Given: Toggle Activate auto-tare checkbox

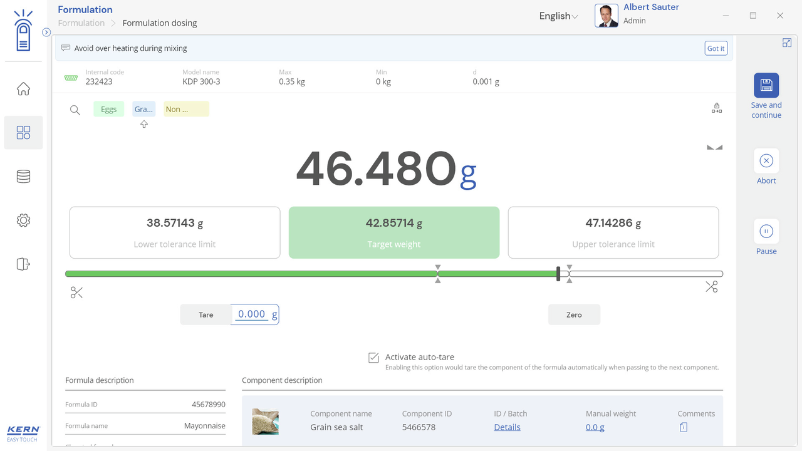Looking at the screenshot, I should tap(373, 358).
